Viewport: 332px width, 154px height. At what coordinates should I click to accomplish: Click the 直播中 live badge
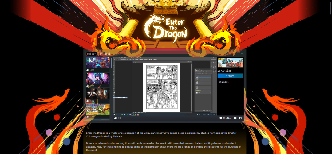point(92,54)
